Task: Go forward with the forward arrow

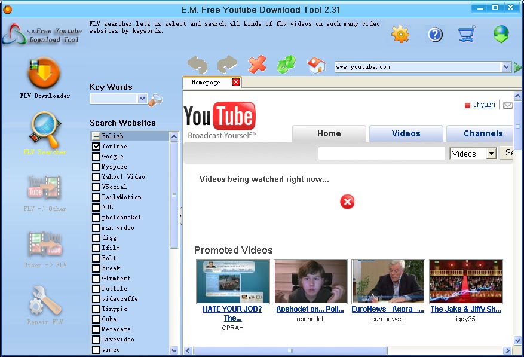Action: pyautogui.click(x=227, y=64)
